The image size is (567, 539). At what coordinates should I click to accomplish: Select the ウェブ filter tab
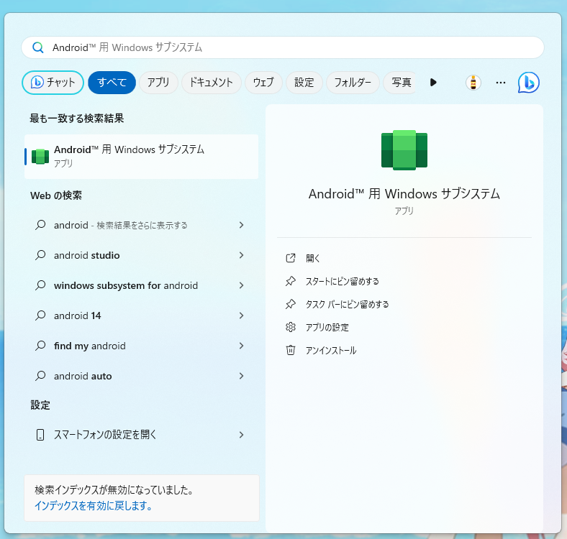point(263,83)
